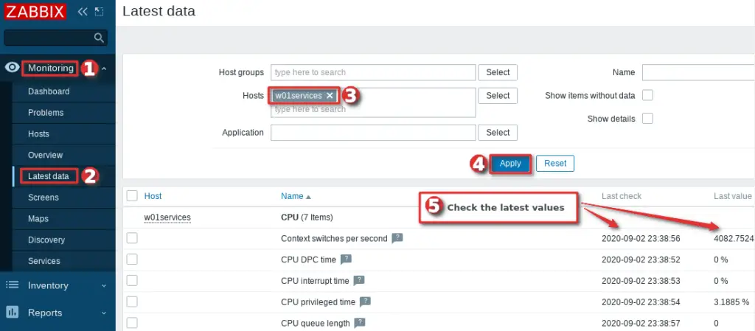Screen dimensions: 755x331
Task: Click into the Application input field
Action: [372, 133]
